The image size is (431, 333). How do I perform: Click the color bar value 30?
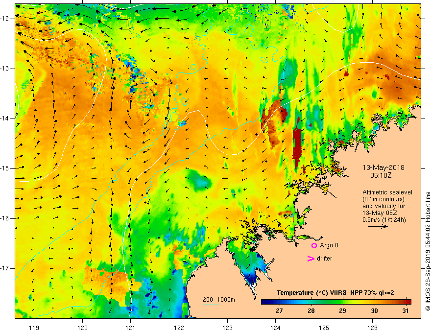tap(374, 311)
